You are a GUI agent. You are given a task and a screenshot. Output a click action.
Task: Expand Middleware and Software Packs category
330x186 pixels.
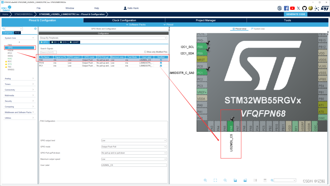click(19, 112)
